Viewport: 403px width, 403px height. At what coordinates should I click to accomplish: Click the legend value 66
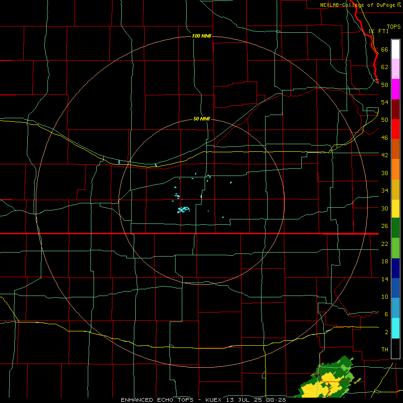point(385,49)
